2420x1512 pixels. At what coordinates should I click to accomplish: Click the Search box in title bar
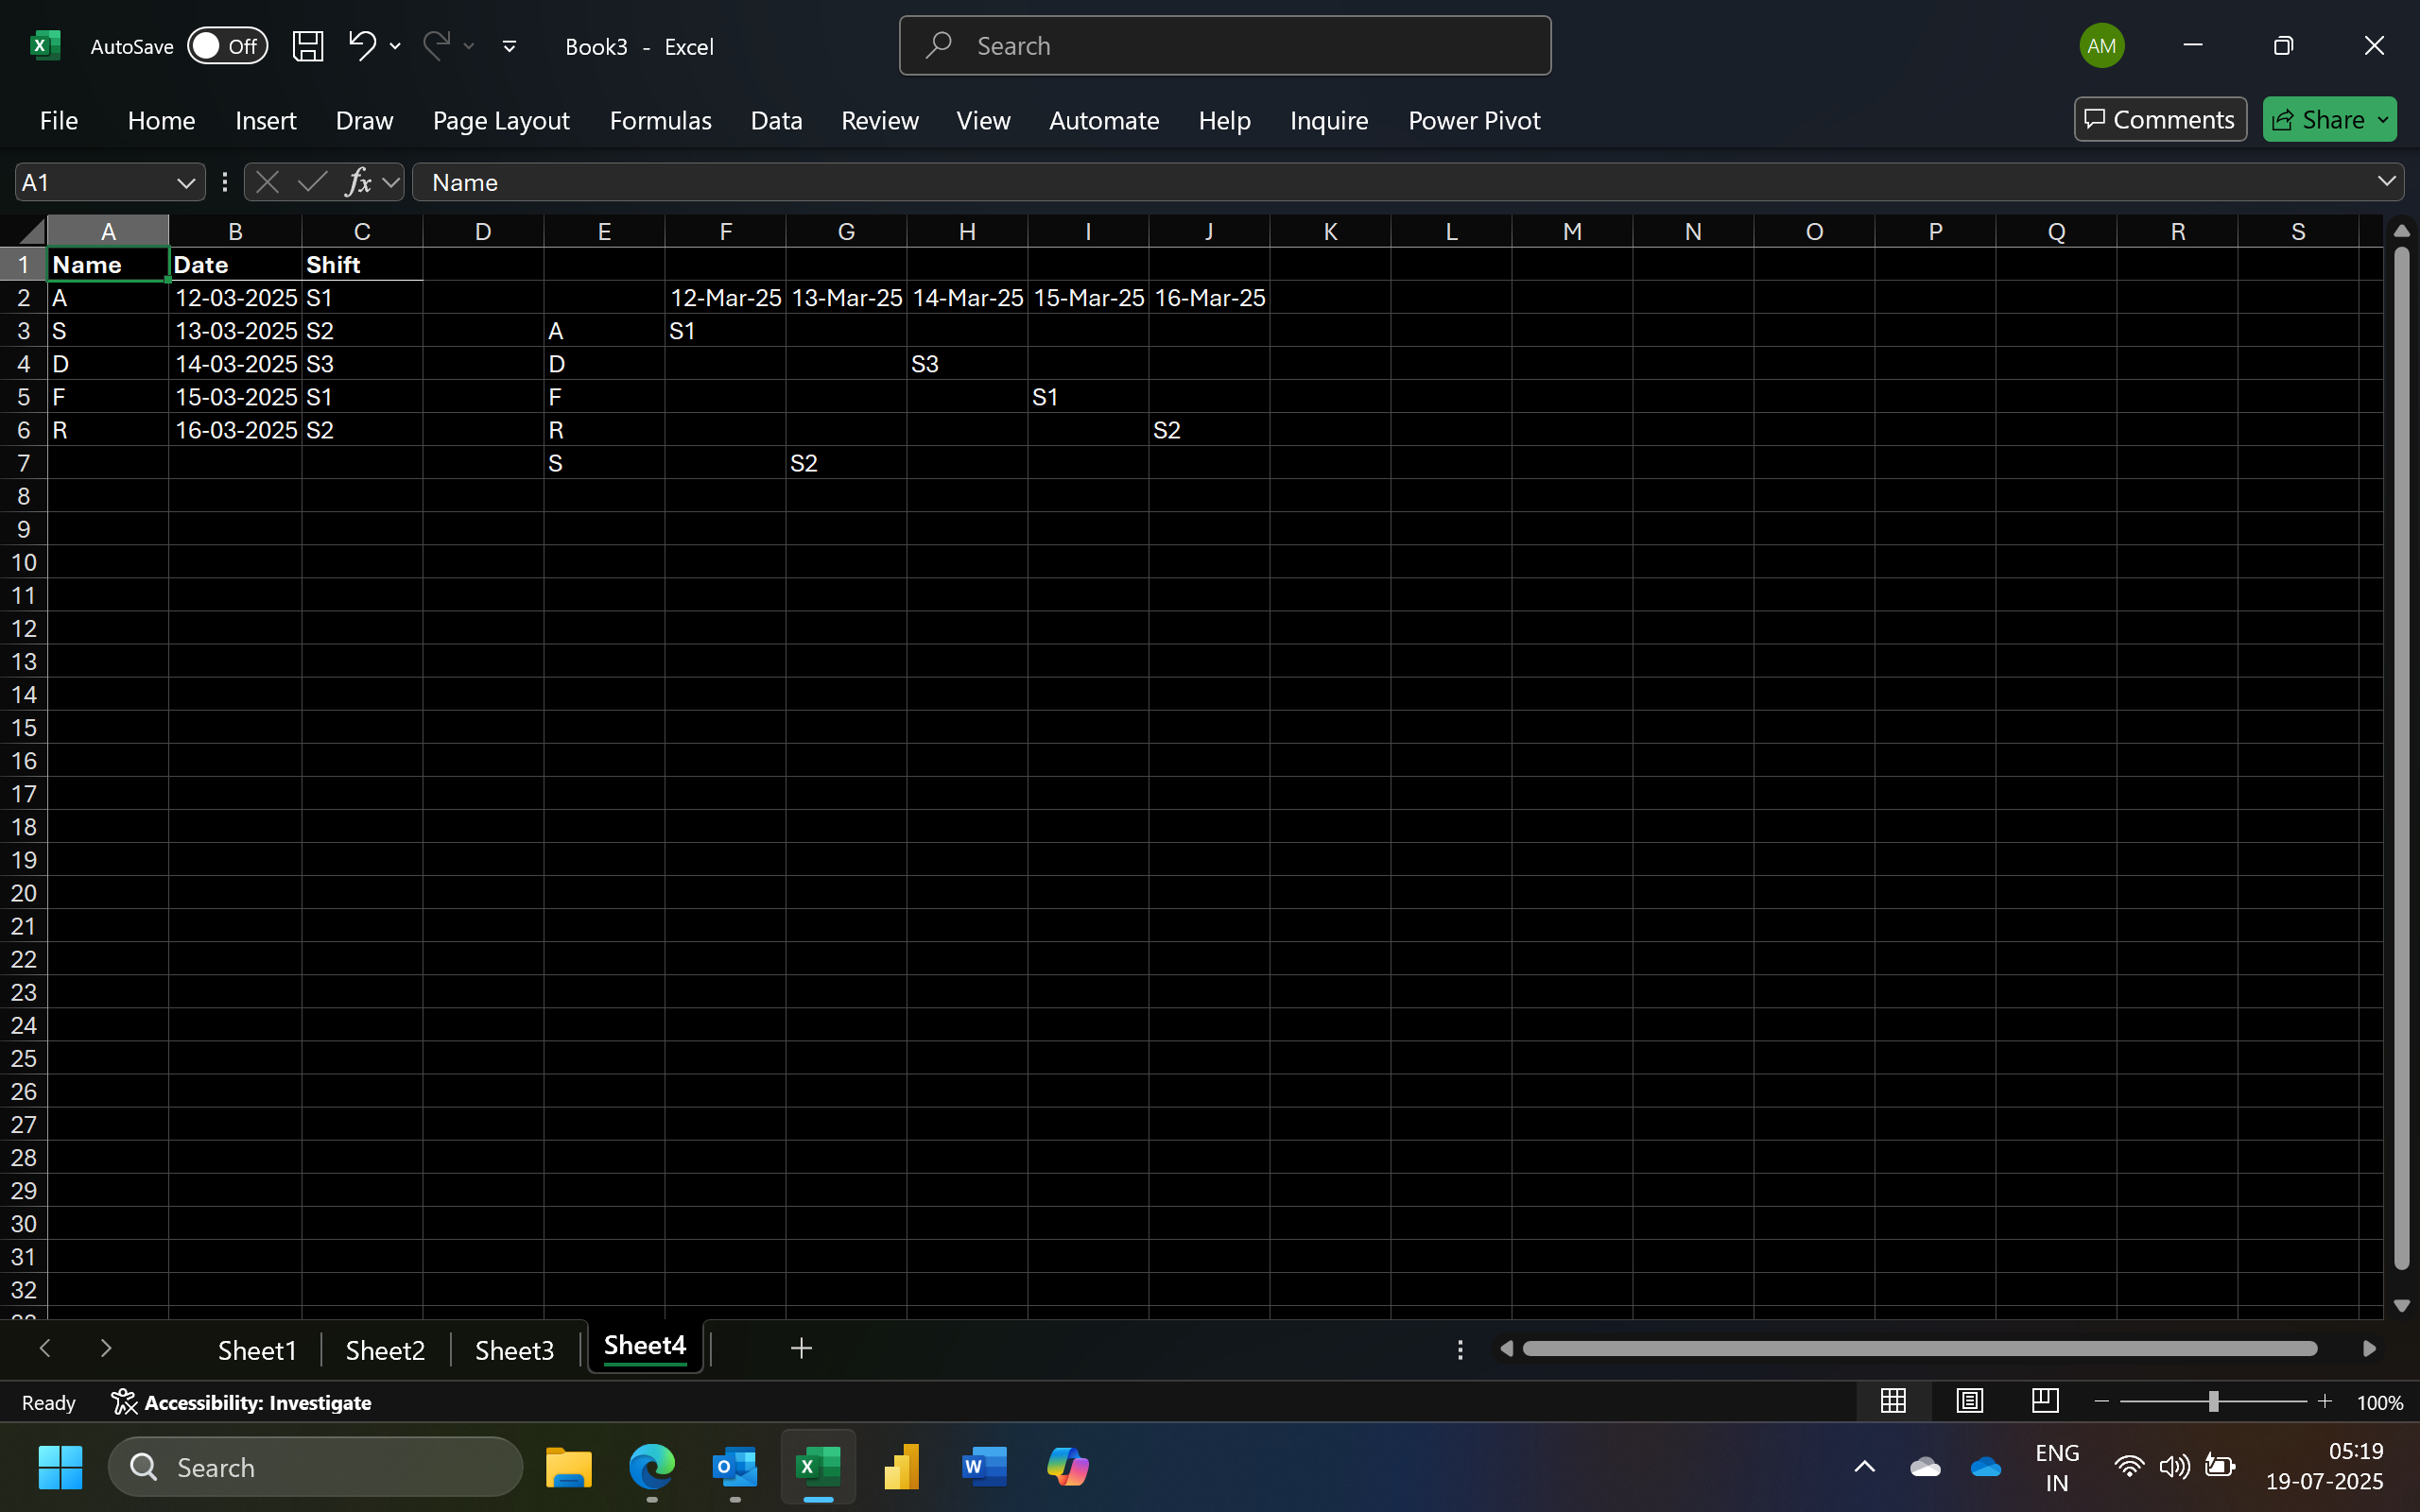coord(1225,46)
